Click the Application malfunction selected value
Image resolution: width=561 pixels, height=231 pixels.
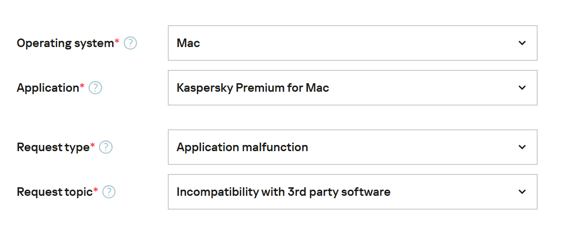click(x=242, y=147)
